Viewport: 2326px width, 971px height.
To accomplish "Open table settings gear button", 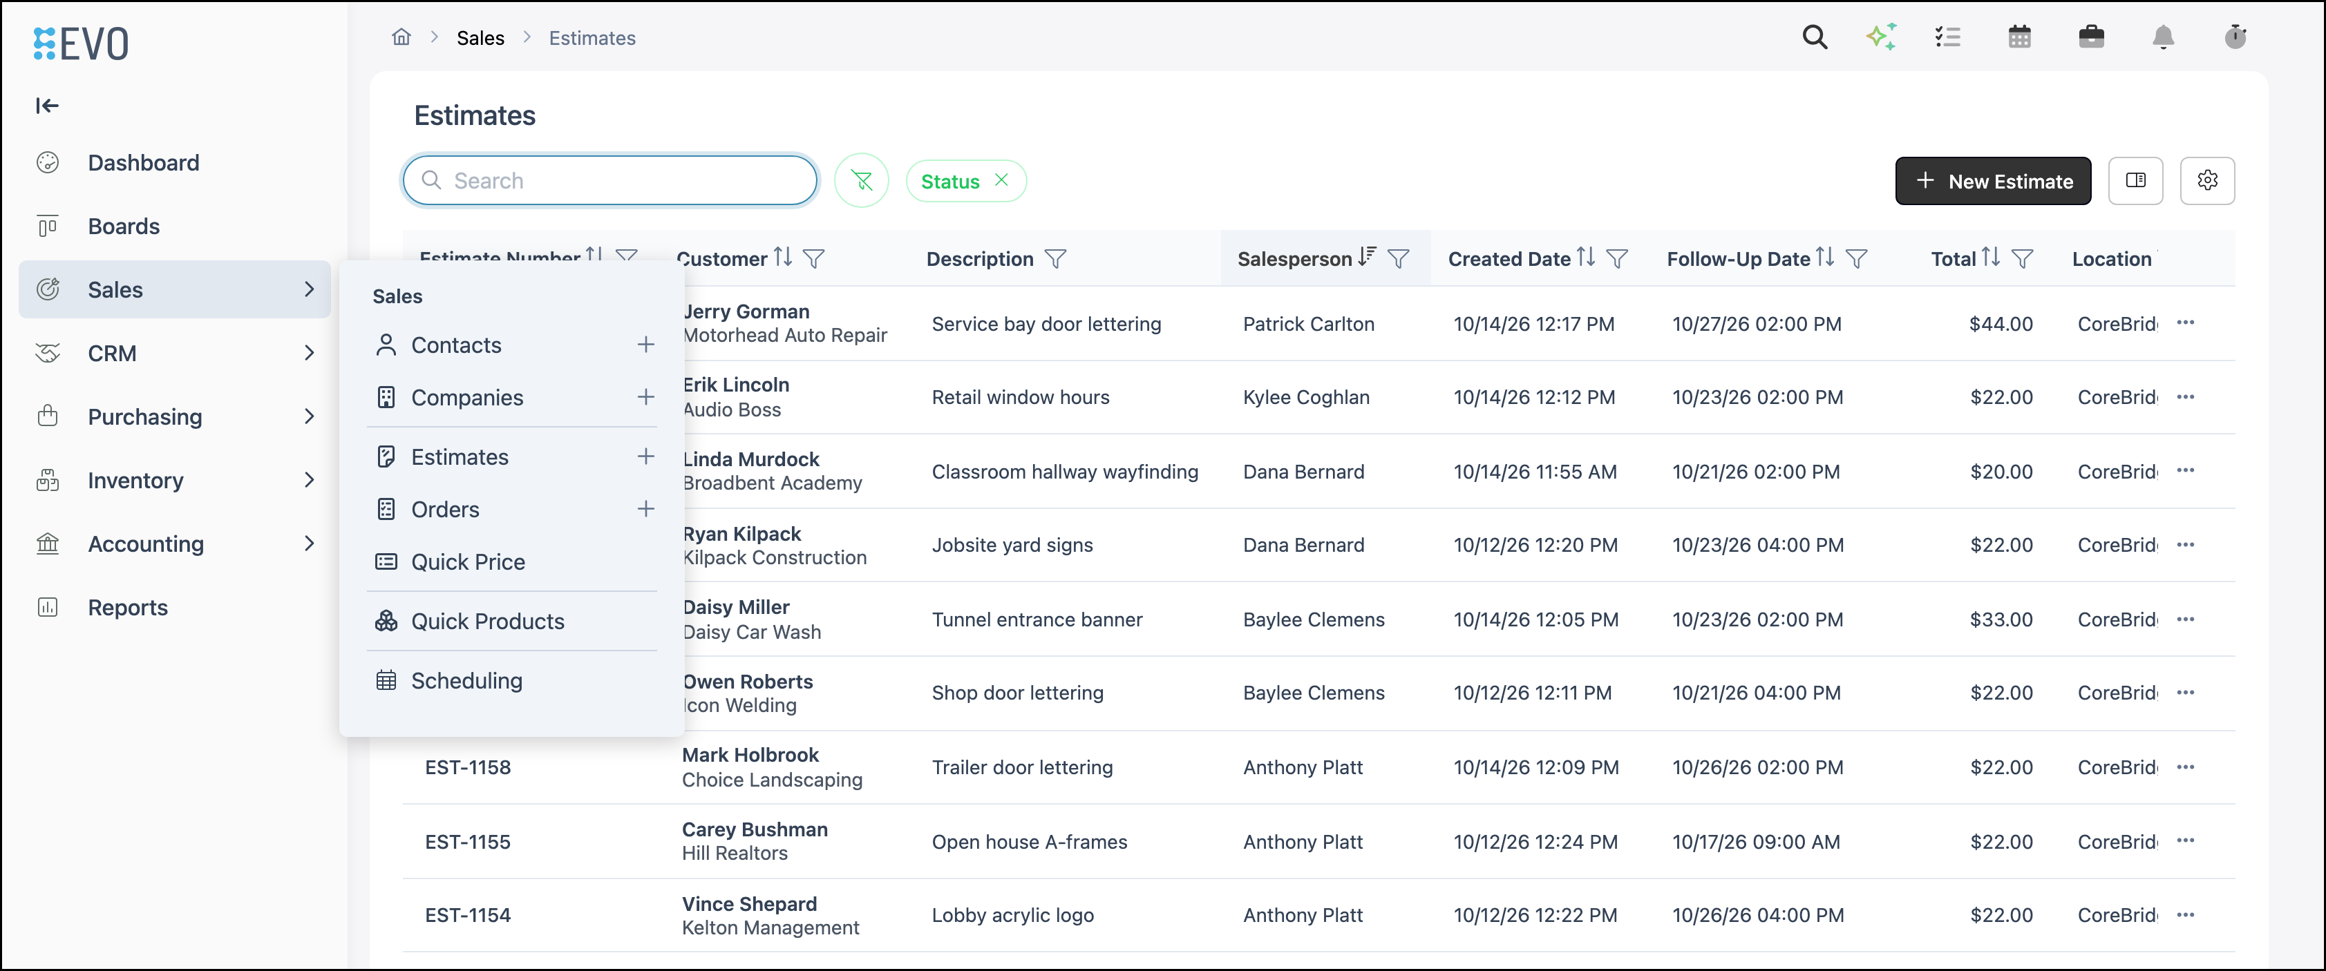I will point(2208,180).
